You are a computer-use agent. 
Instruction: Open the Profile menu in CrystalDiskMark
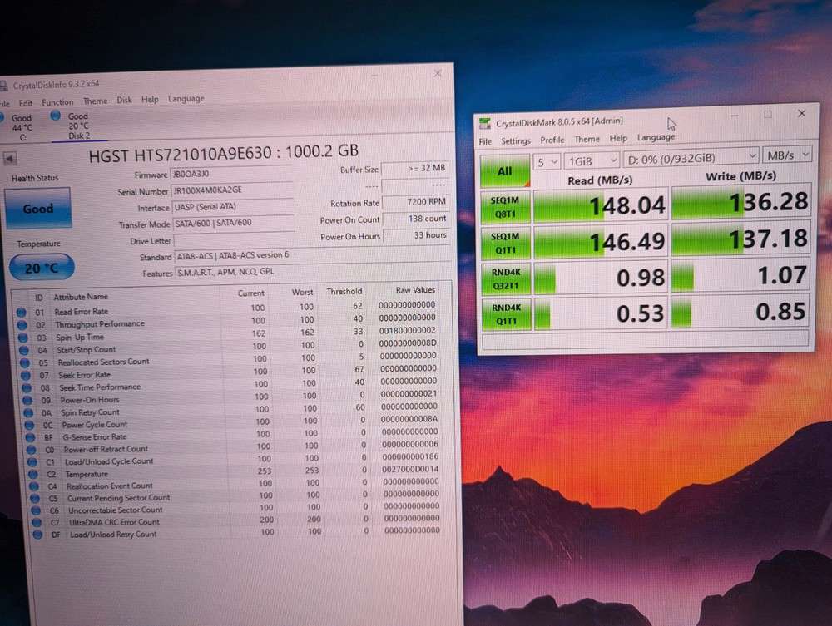tap(552, 140)
